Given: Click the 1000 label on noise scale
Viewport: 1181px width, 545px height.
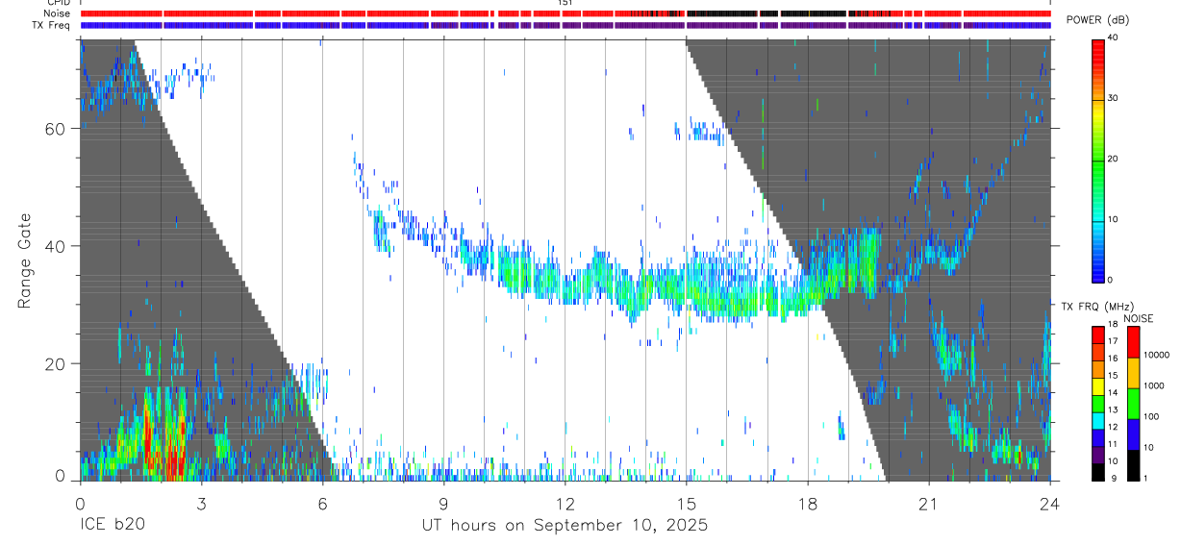Looking at the screenshot, I should (1154, 385).
